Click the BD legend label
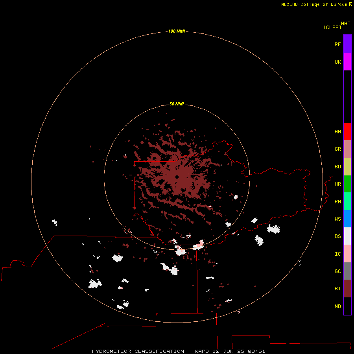Screen dimensions: 354x354 coord(337,167)
